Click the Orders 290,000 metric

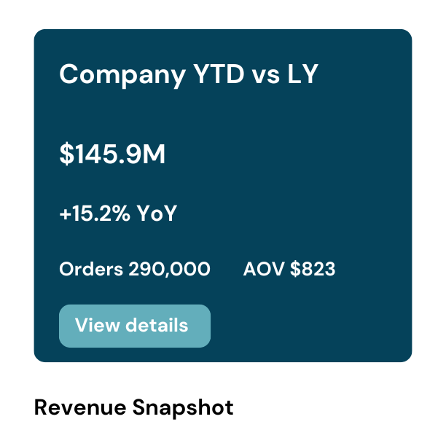point(135,270)
